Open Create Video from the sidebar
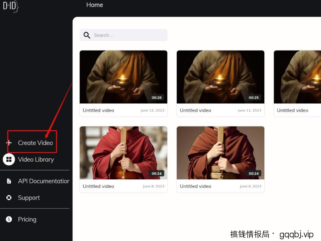Screen dimensions: 321x241 [x=35, y=143]
